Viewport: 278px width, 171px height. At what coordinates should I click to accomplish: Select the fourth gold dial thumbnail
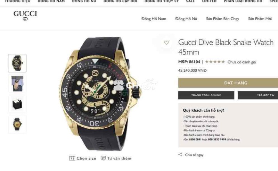17,124
